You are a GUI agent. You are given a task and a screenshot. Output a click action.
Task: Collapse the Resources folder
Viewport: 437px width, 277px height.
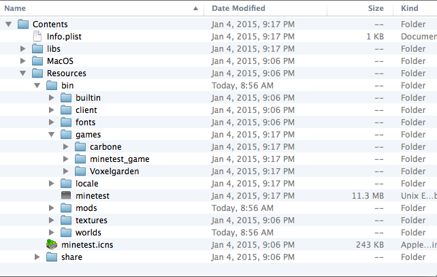tap(23, 74)
